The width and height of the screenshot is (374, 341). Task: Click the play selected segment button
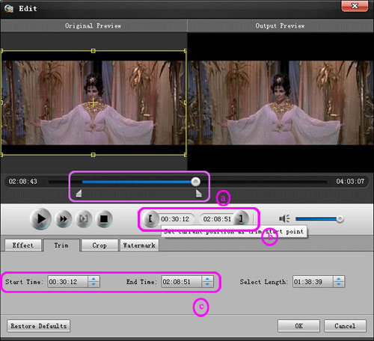83,219
